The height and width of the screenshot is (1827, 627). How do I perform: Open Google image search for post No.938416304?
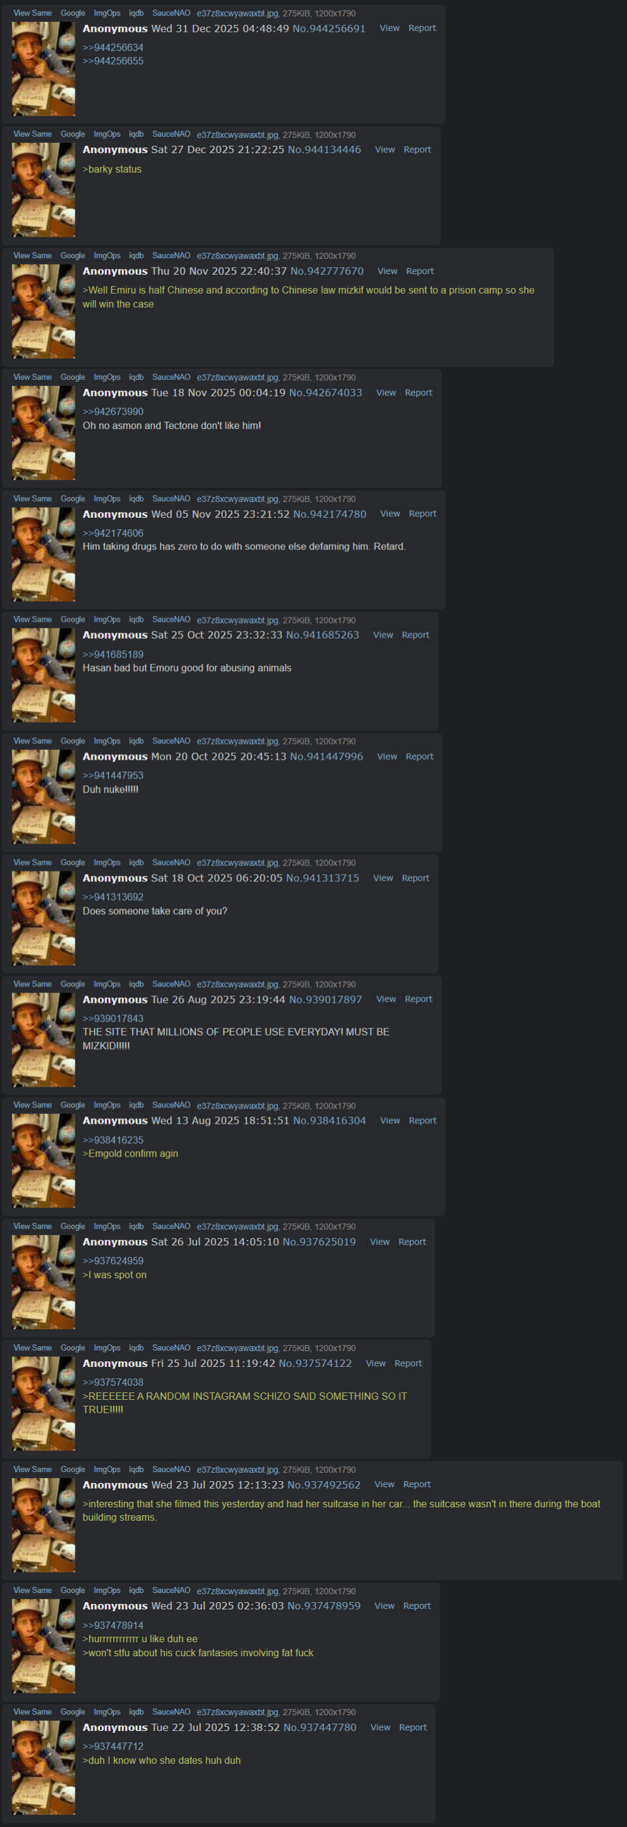click(x=72, y=1105)
